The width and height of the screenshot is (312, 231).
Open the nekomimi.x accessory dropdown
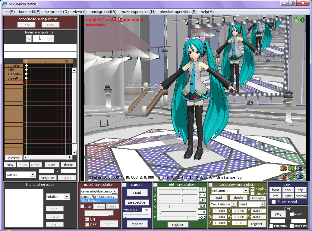pyautogui.click(x=246, y=190)
